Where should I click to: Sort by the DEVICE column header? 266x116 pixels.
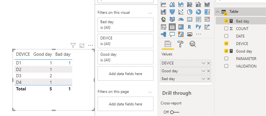coord(23,54)
